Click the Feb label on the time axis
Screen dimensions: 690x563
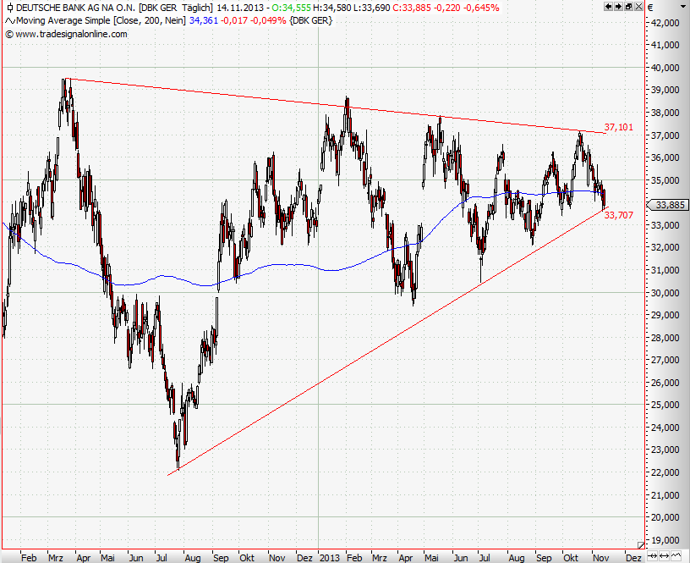coord(29,557)
